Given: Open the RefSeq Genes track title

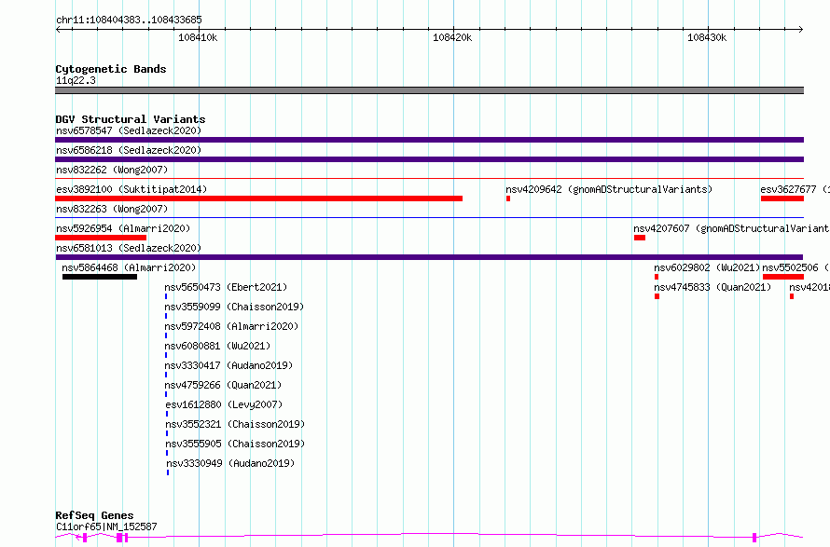Looking at the screenshot, I should coord(95,516).
